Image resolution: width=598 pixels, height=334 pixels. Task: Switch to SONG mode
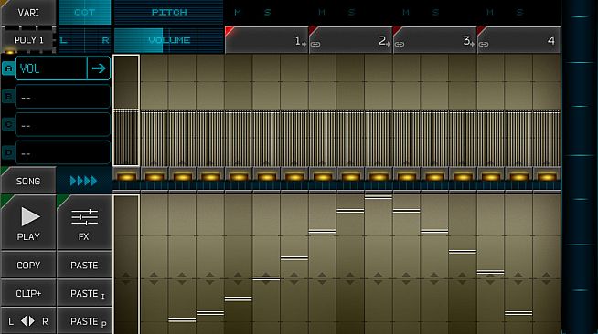pyautogui.click(x=28, y=181)
